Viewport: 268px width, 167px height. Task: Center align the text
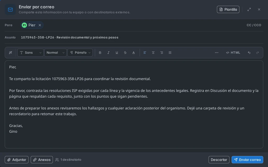153,53
